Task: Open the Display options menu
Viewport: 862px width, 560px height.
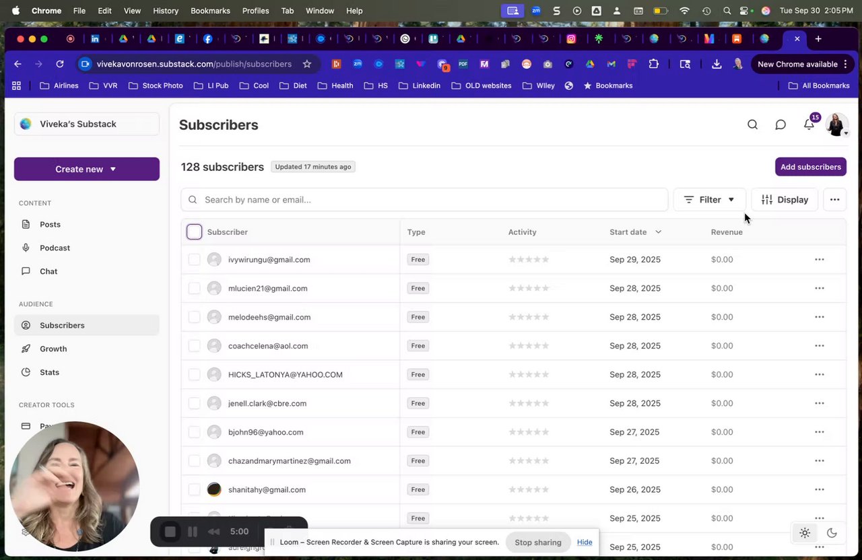Action: tap(785, 200)
